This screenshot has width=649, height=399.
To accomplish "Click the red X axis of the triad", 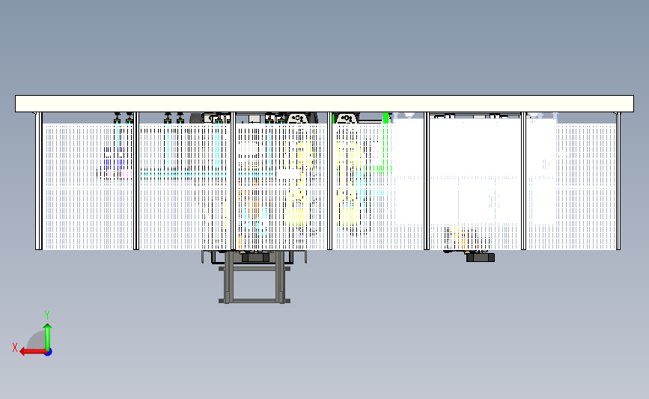I will (33, 352).
